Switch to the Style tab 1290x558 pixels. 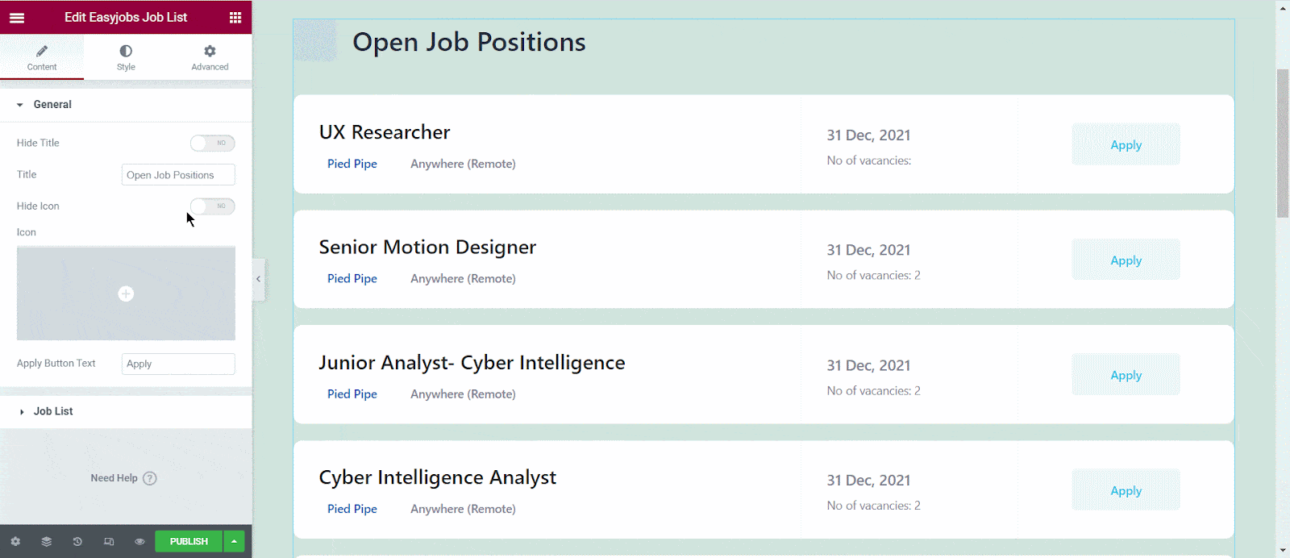[126, 56]
